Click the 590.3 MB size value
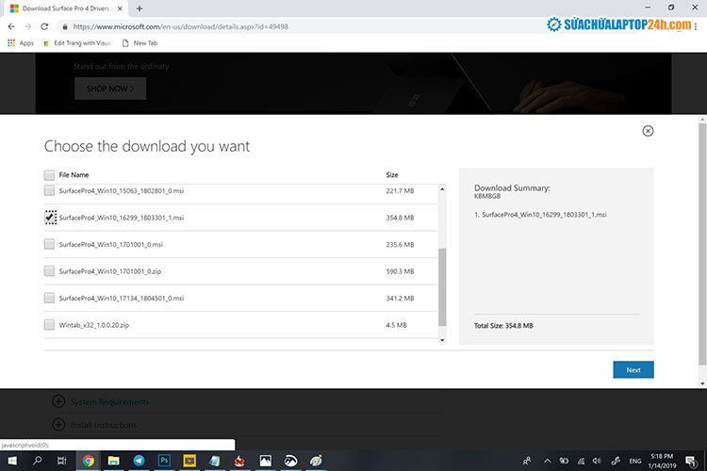The width and height of the screenshot is (707, 471). [400, 271]
